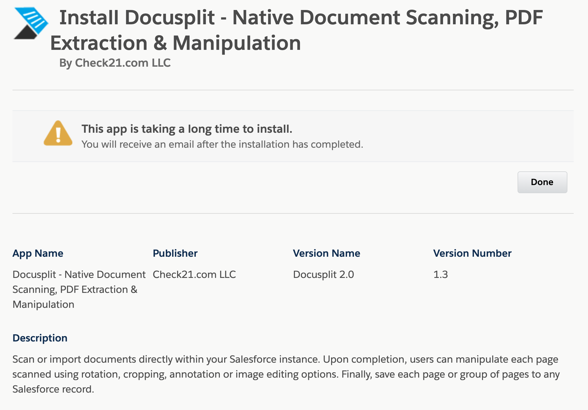Click the Done button
Viewport: 588px width, 410px height.
tap(542, 182)
